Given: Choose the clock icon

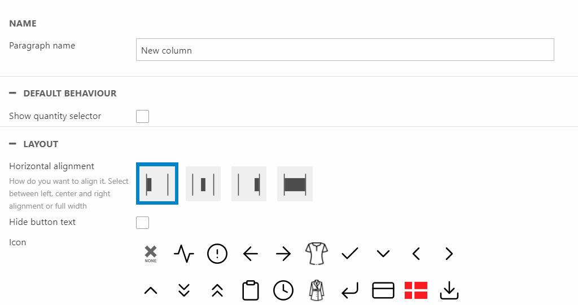Looking at the screenshot, I should tap(283, 290).
